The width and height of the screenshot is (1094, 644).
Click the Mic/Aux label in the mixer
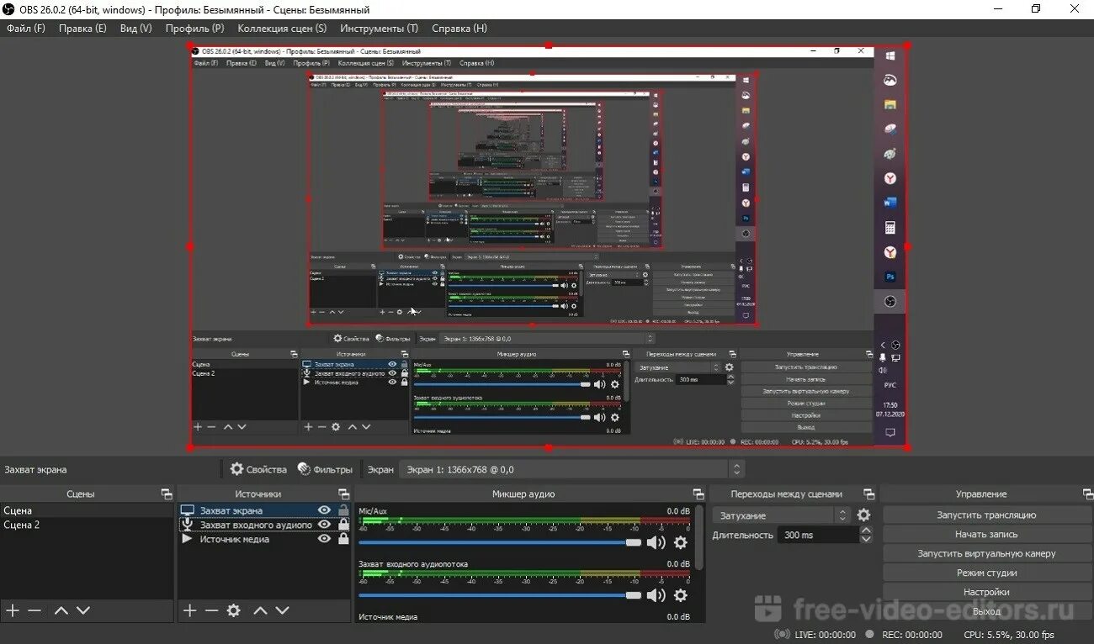[373, 510]
